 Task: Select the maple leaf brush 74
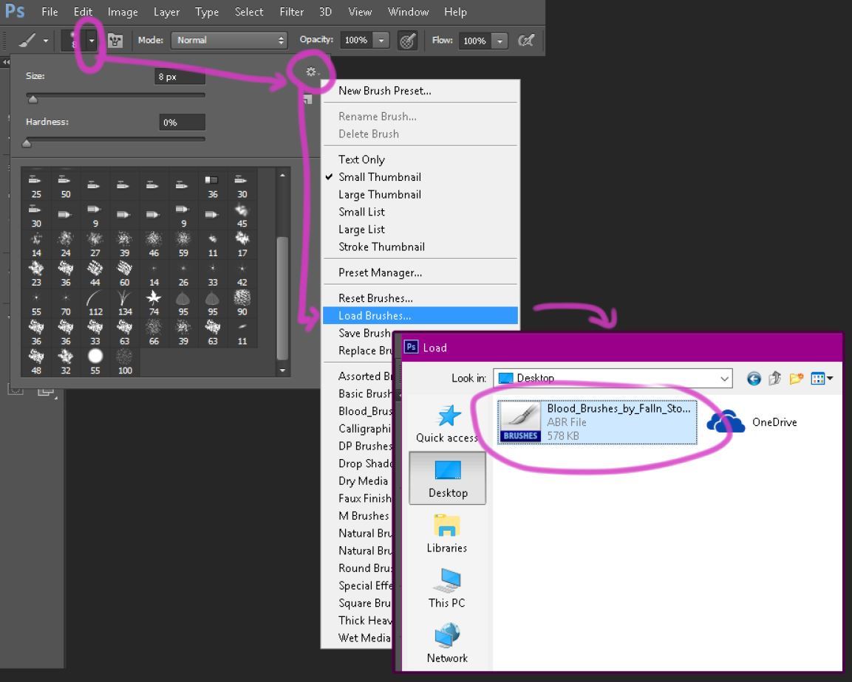(154, 303)
